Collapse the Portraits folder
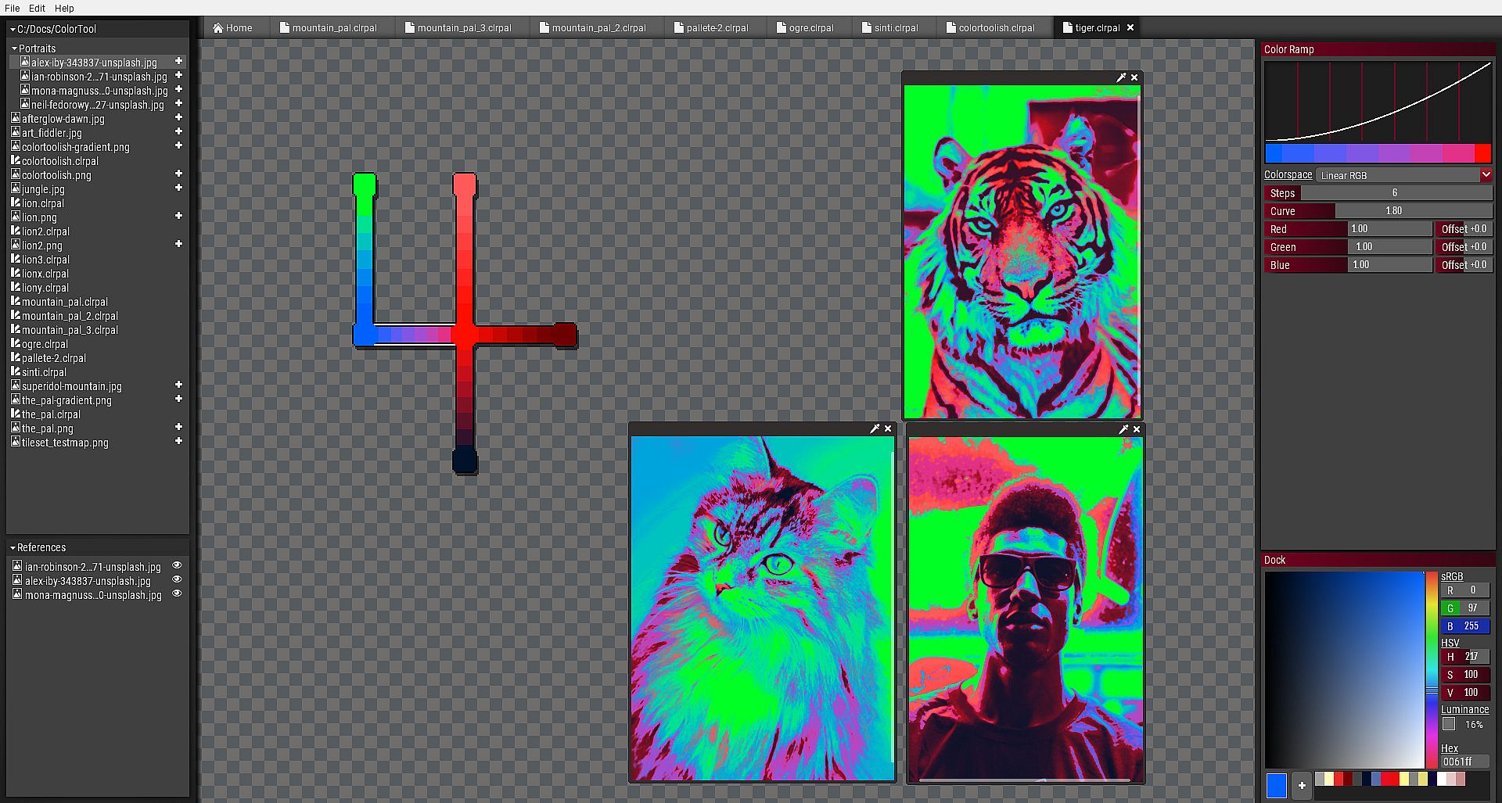The image size is (1502, 803). click(14, 48)
